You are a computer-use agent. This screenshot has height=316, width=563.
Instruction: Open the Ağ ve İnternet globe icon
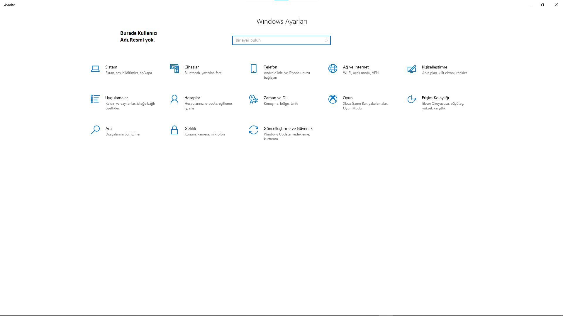tap(333, 68)
